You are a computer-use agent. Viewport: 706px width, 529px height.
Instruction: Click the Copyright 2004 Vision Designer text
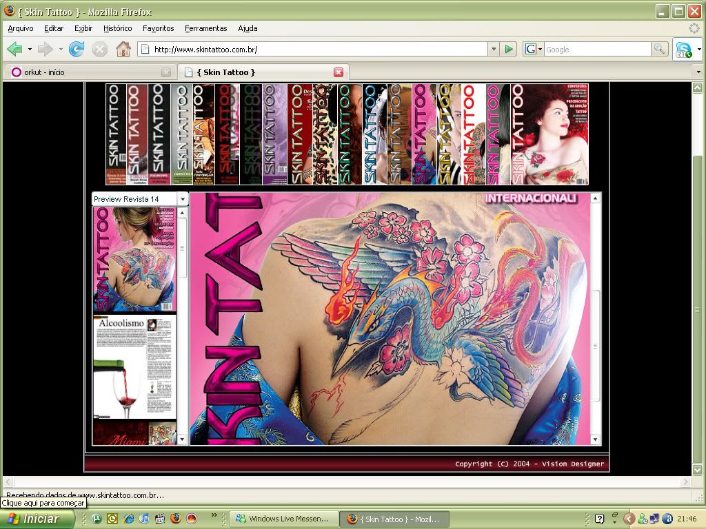[x=529, y=464]
